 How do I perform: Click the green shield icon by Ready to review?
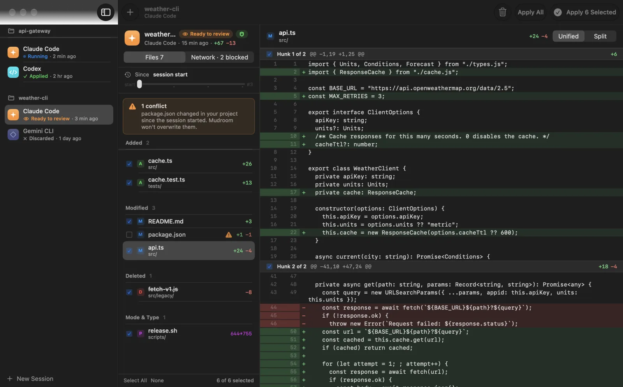pyautogui.click(x=242, y=34)
